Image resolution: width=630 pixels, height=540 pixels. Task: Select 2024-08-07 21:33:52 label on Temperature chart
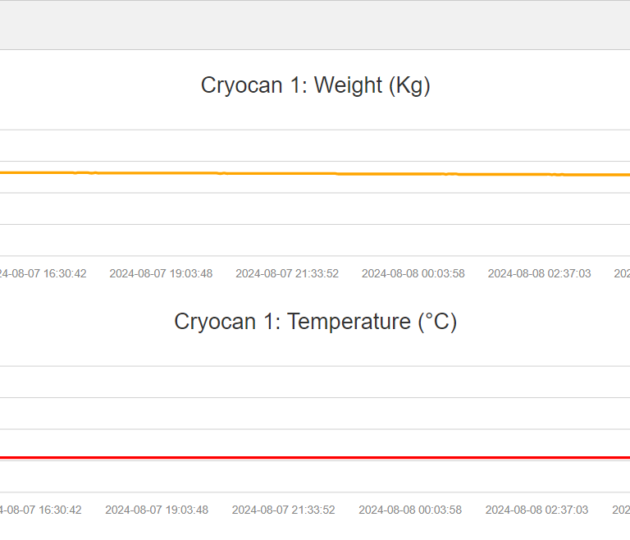283,510
